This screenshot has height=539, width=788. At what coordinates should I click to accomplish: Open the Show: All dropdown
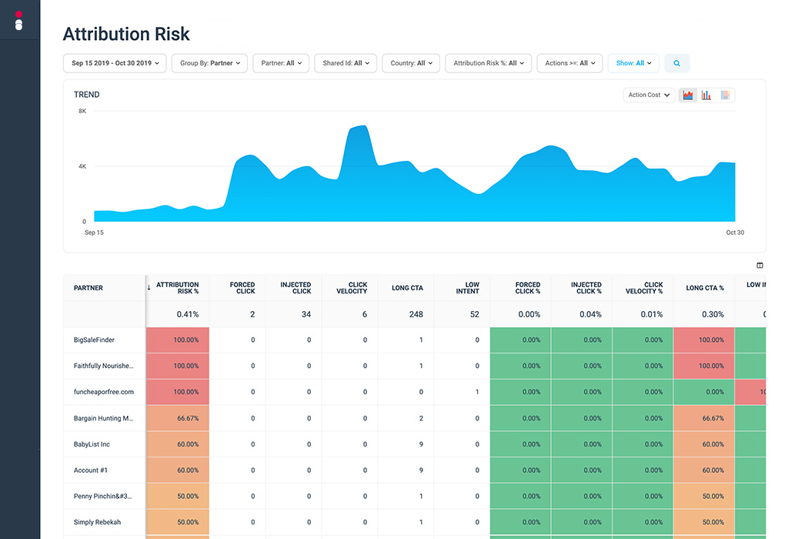[633, 63]
